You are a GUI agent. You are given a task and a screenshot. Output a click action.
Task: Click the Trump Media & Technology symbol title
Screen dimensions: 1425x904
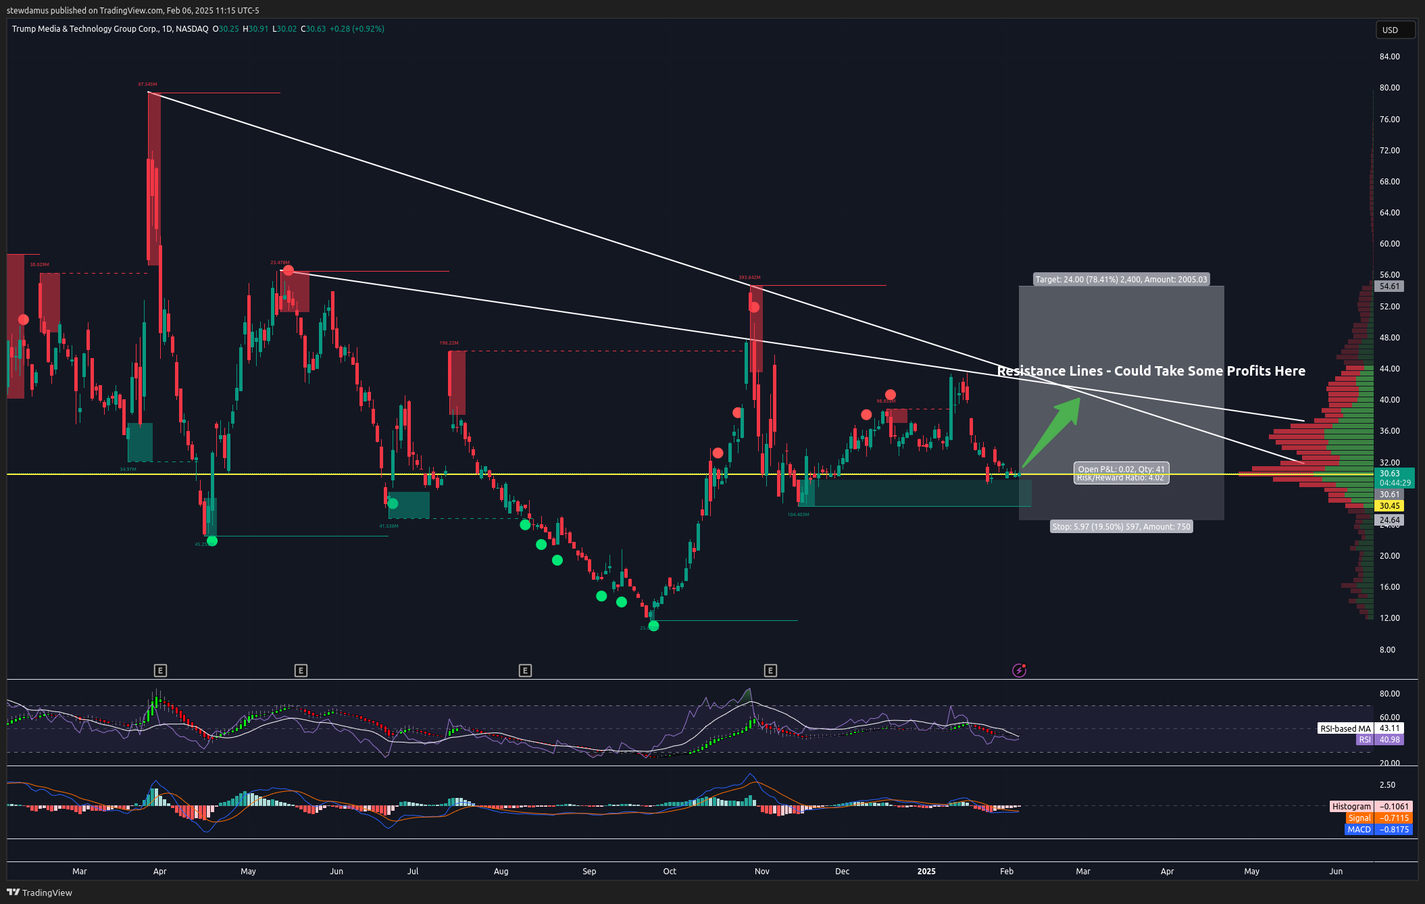(84, 29)
